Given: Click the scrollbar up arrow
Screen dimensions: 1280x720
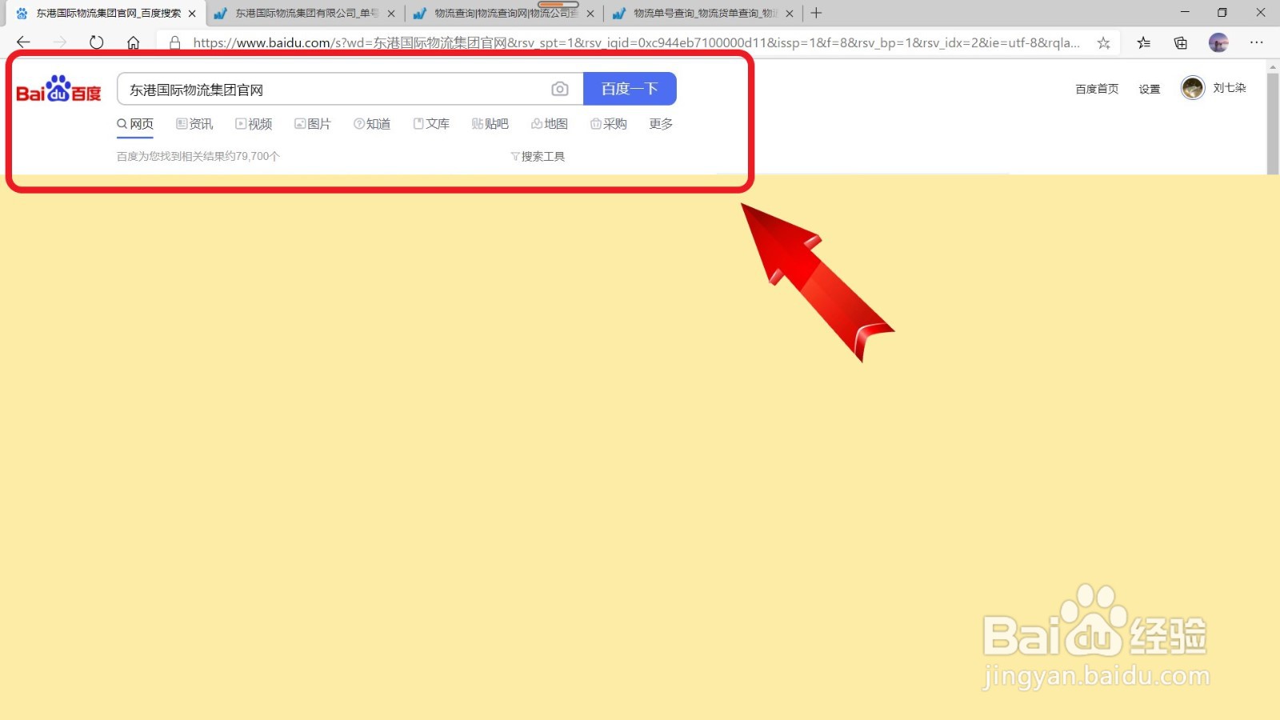Looking at the screenshot, I should tap(1273, 66).
